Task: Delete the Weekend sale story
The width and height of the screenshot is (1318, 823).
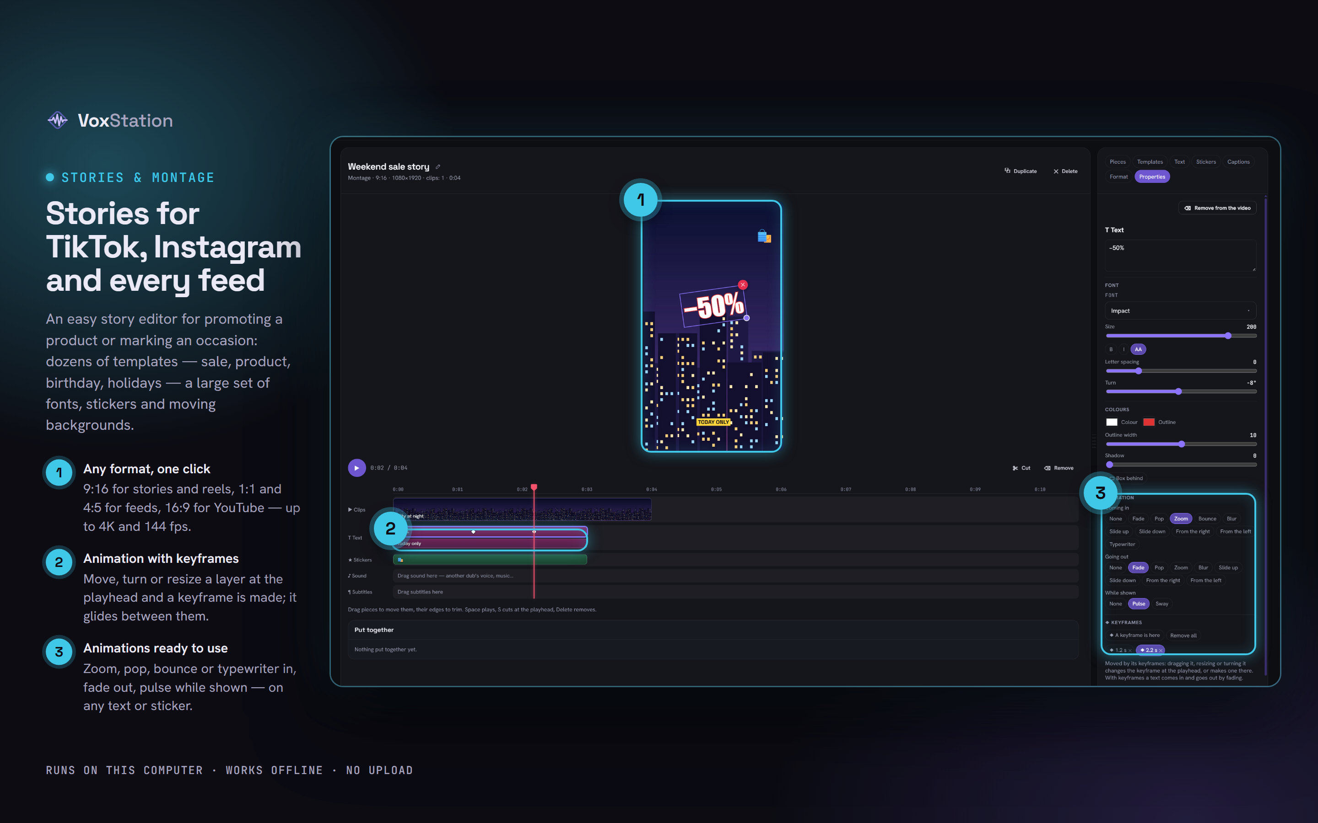Action: tap(1065, 171)
